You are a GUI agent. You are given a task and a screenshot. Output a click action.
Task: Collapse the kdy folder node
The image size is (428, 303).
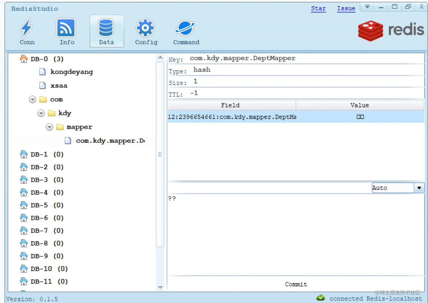pyautogui.click(x=41, y=113)
